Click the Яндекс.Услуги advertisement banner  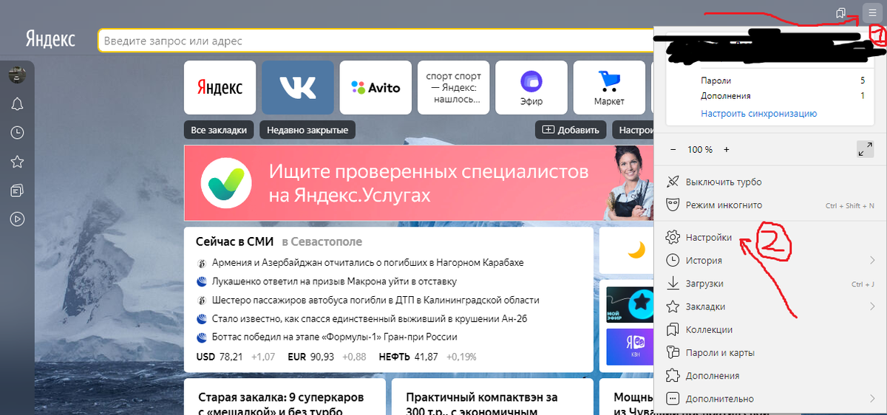tap(419, 183)
